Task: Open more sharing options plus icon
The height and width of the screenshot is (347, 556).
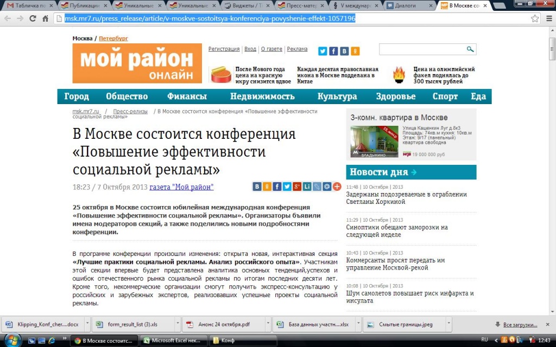Action: click(337, 187)
